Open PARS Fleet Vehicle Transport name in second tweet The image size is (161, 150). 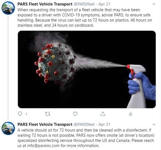tap(45, 124)
